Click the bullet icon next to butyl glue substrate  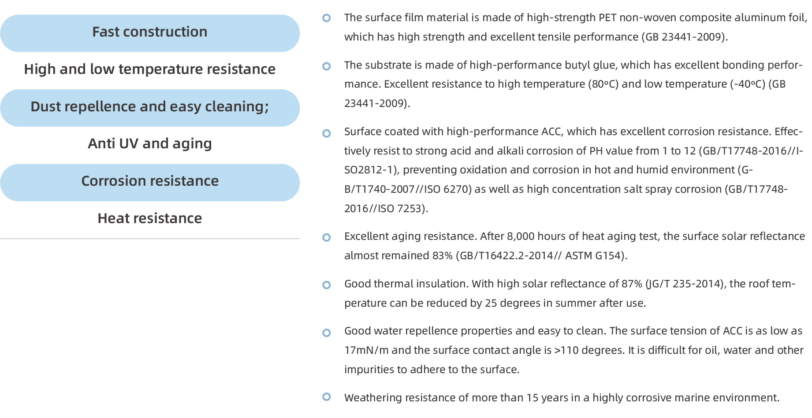[x=327, y=66]
